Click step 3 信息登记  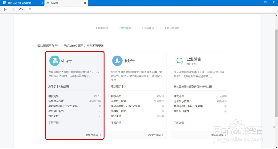coord(148,28)
